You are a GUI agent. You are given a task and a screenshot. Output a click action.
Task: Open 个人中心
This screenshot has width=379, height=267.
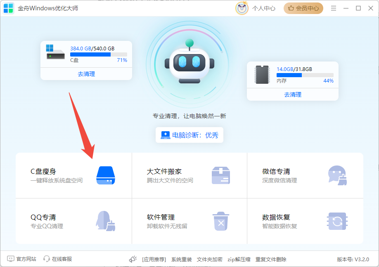point(264,8)
